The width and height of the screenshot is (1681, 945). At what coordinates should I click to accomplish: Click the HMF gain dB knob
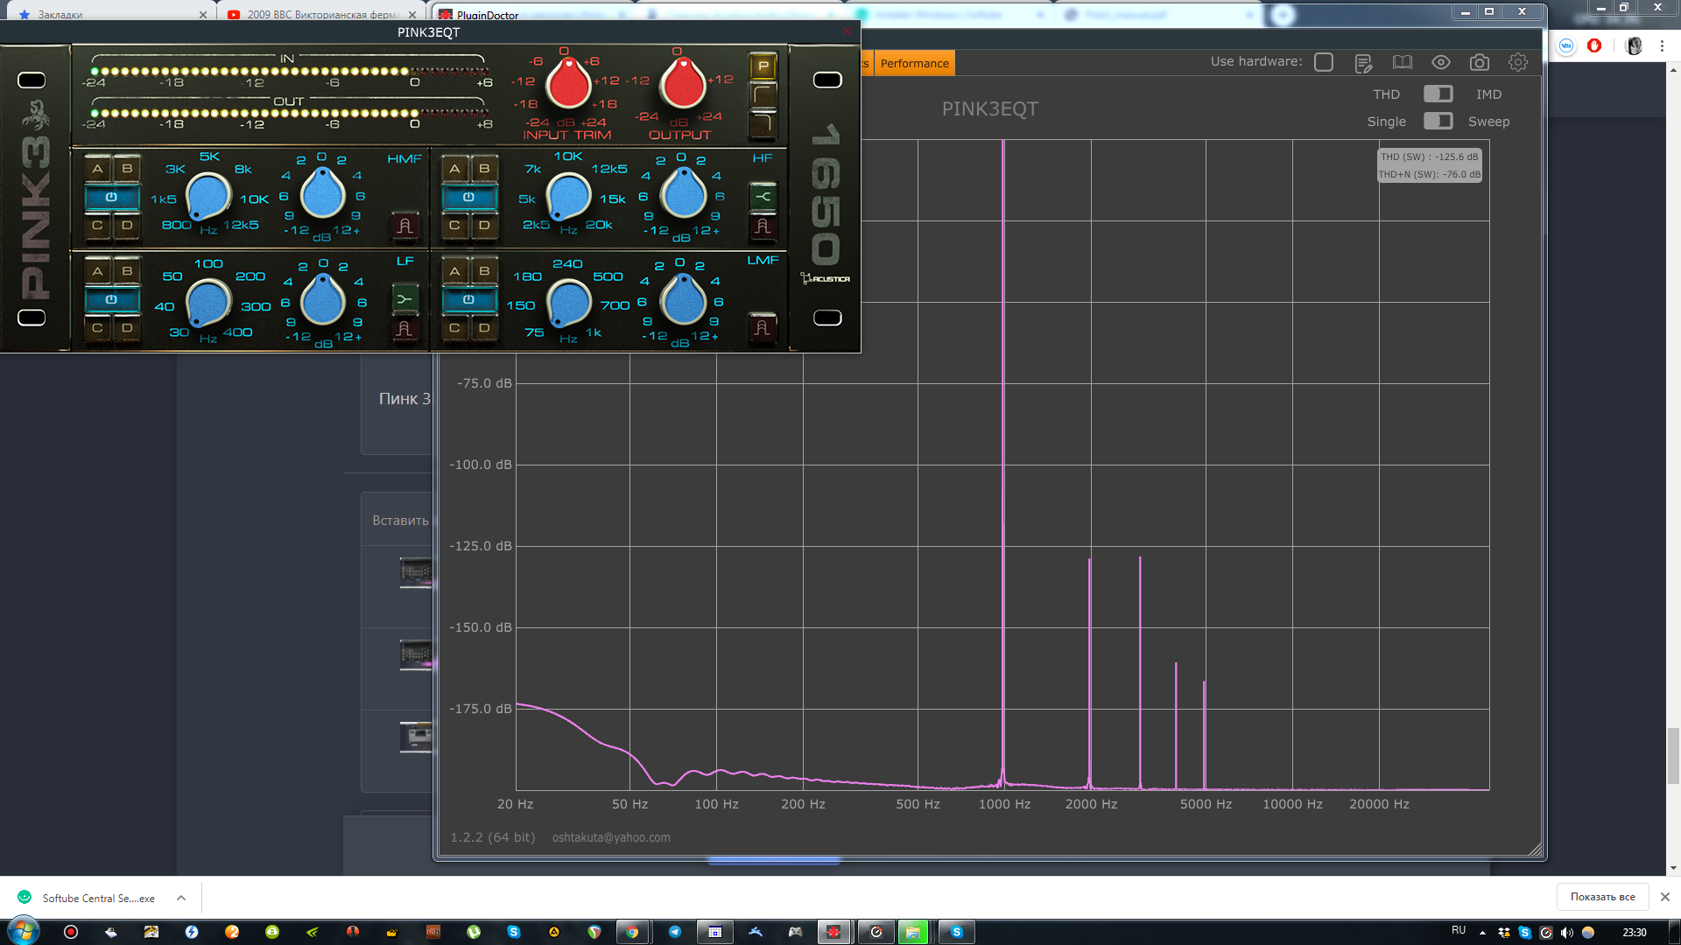(x=322, y=193)
